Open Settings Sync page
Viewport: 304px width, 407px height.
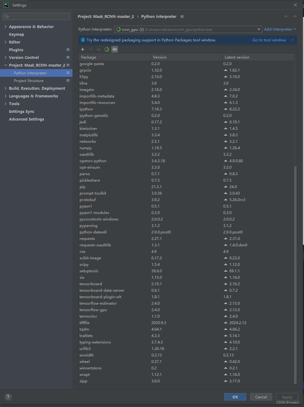[22, 112]
